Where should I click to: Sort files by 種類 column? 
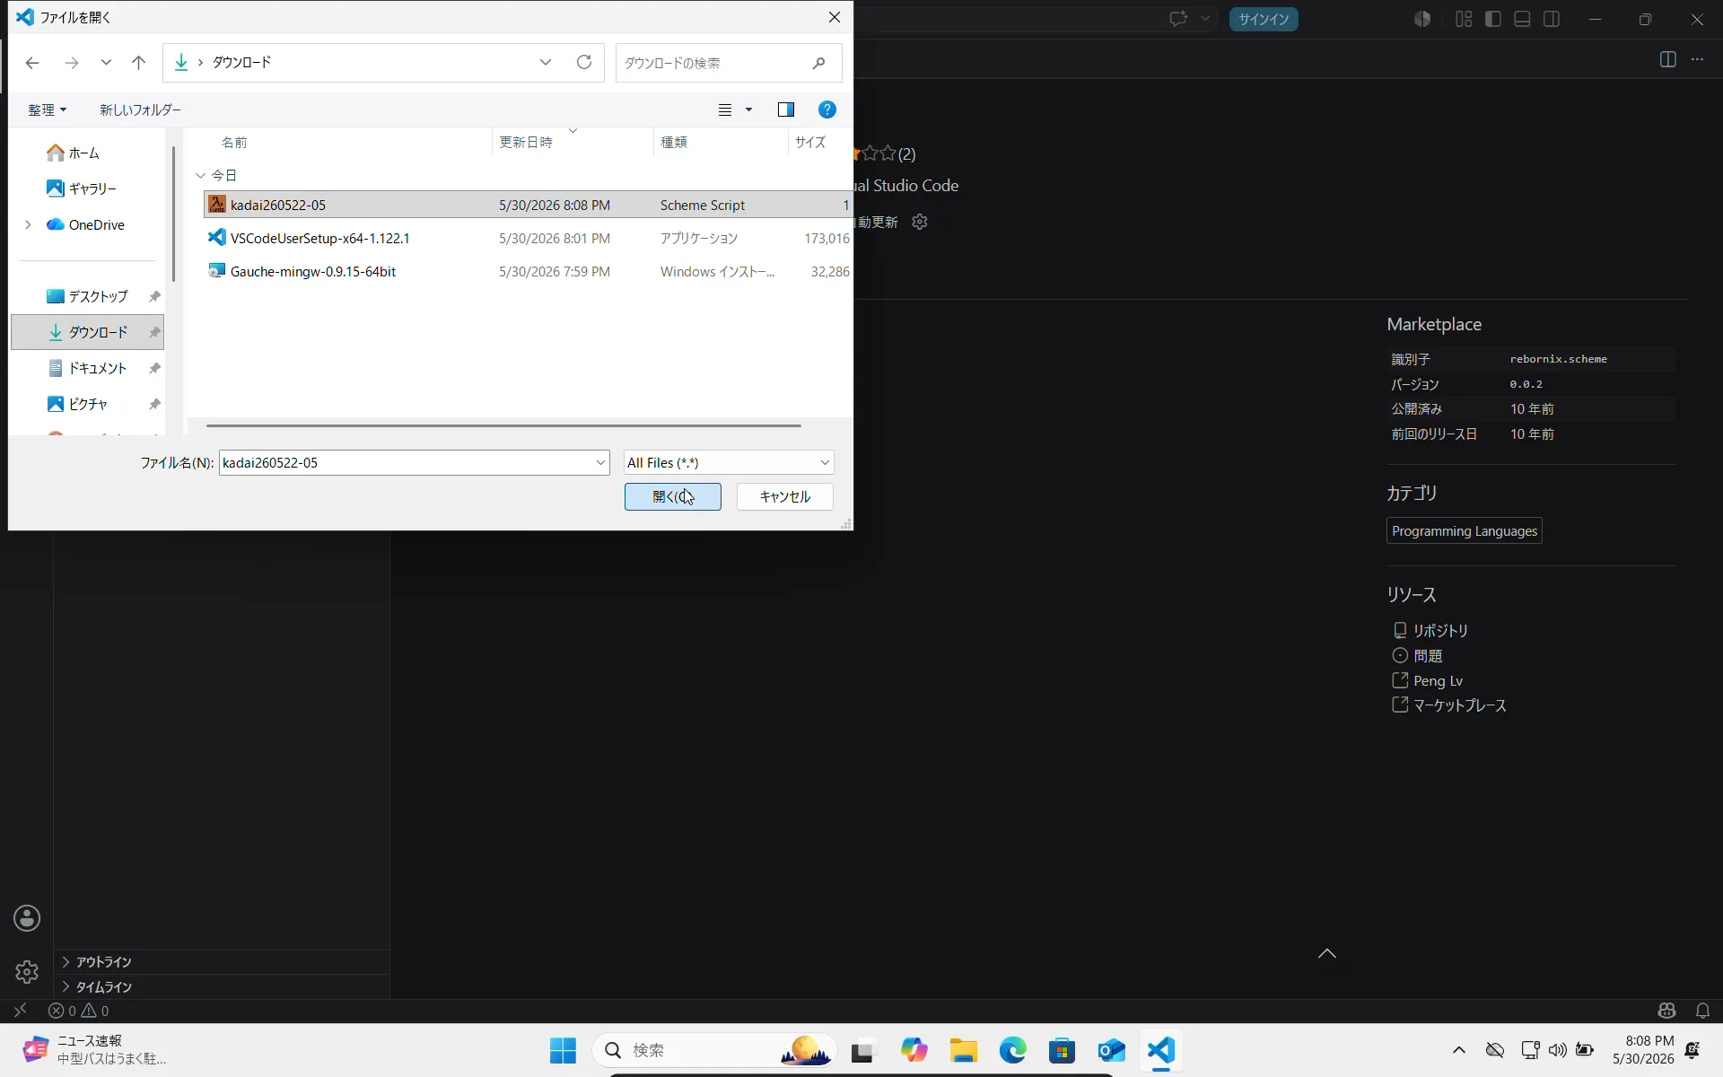(674, 142)
